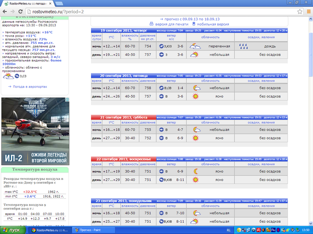
Task: Click moon-cloud icon in 20 September night row
Action: (x=197, y=88)
